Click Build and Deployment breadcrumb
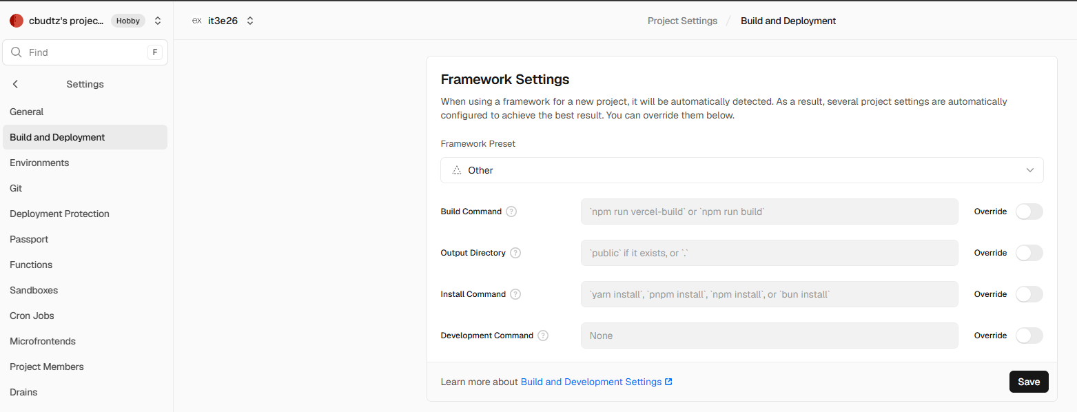Screen dimensions: 1077x412 pyautogui.click(x=788, y=21)
